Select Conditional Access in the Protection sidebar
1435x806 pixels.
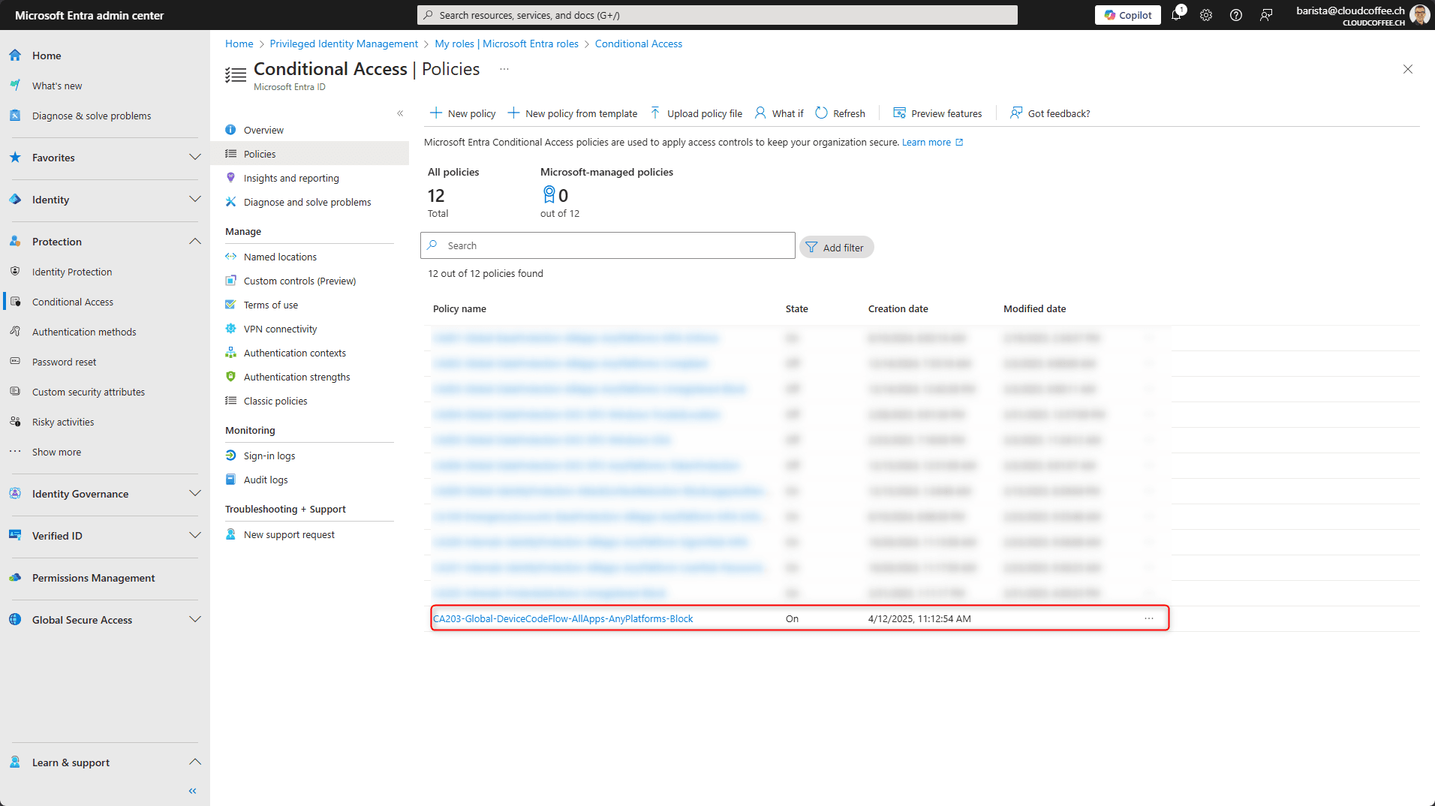71,301
